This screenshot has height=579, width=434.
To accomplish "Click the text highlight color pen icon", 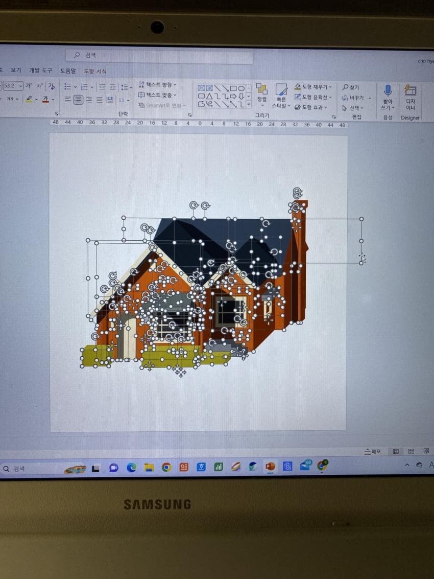I will point(29,99).
